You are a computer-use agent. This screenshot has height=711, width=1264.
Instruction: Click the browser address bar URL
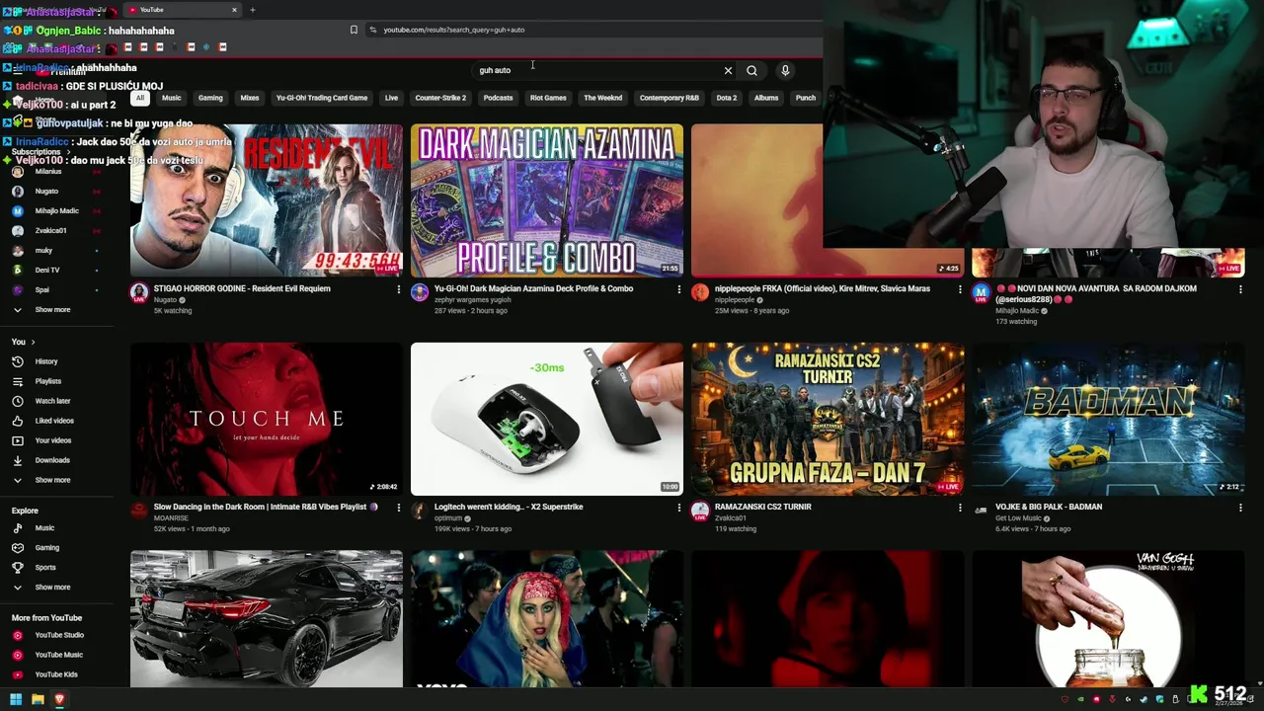(454, 30)
